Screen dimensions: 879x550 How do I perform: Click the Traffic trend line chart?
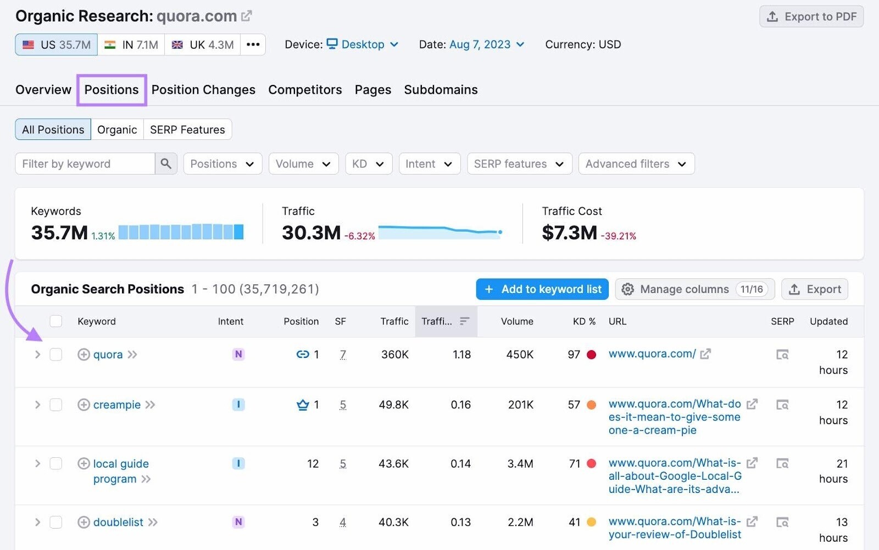click(x=441, y=232)
